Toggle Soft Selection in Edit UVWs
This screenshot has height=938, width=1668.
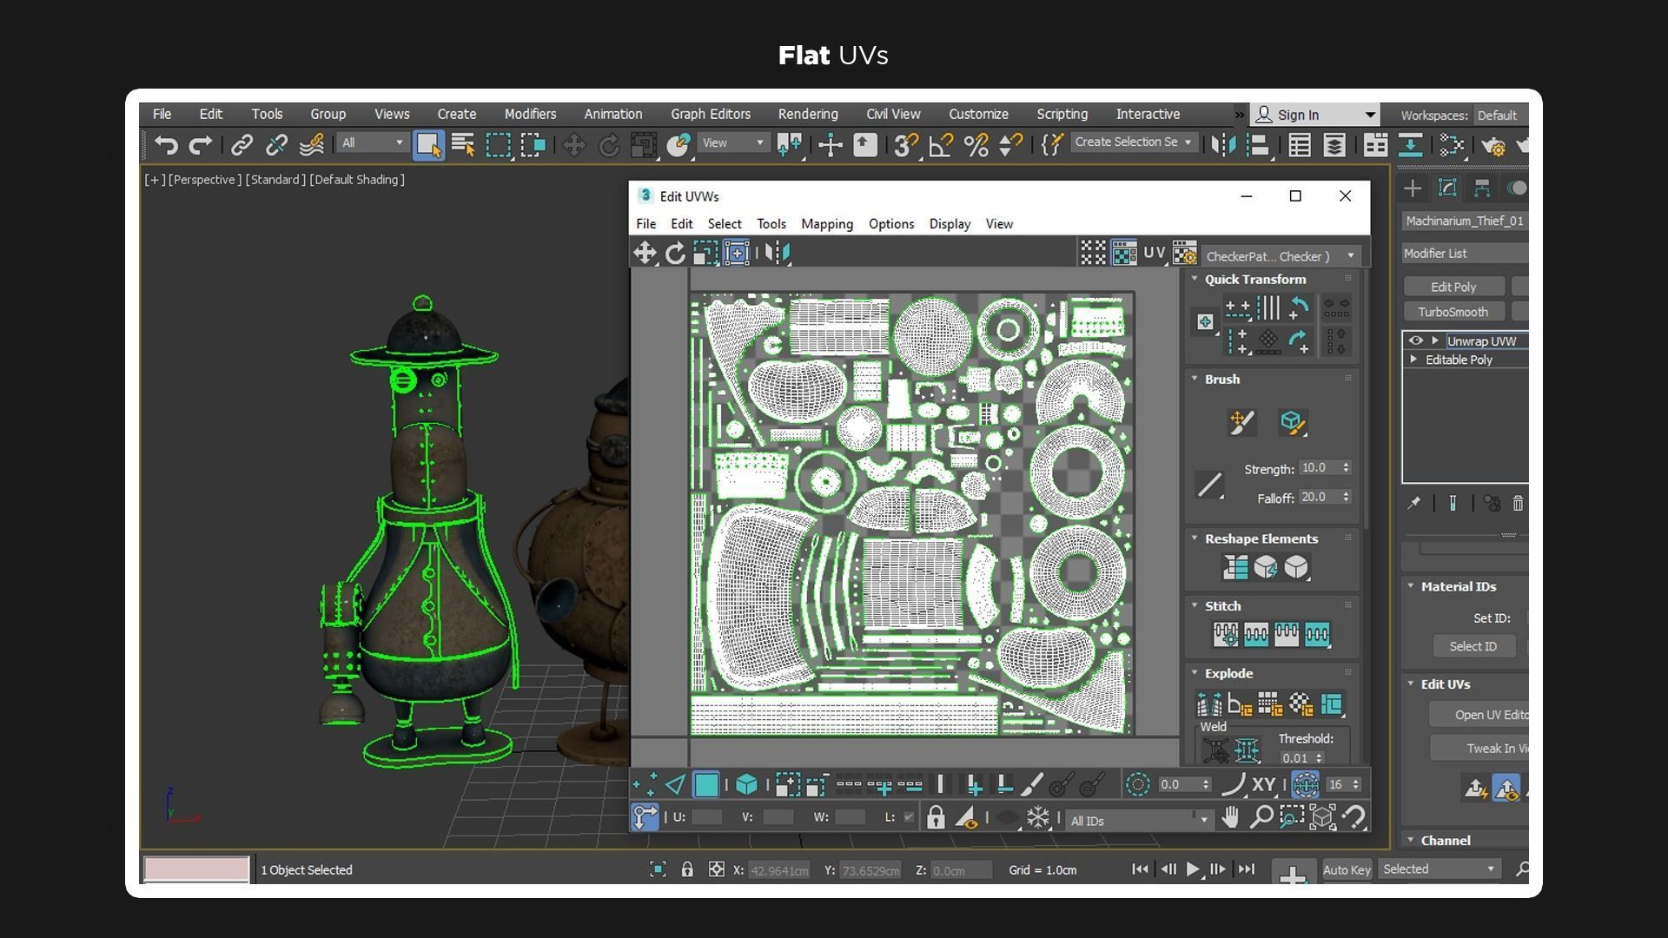[x=1137, y=785]
